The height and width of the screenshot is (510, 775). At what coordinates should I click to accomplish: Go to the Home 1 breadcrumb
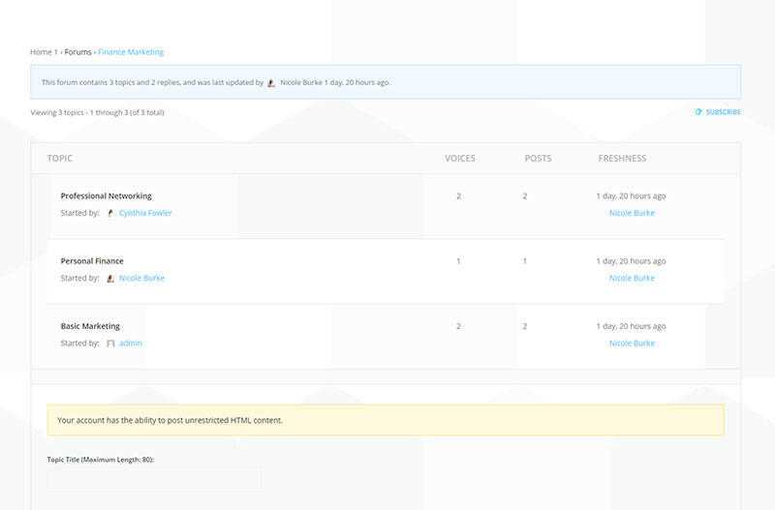pyautogui.click(x=43, y=52)
